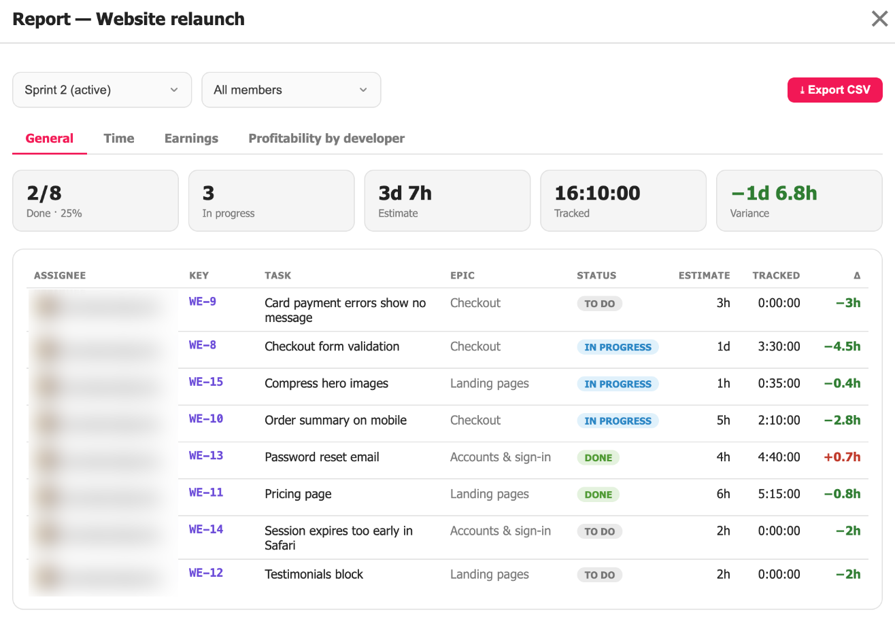This screenshot has width=895, height=623.
Task: Open the All members filter dropdown
Action: (291, 90)
